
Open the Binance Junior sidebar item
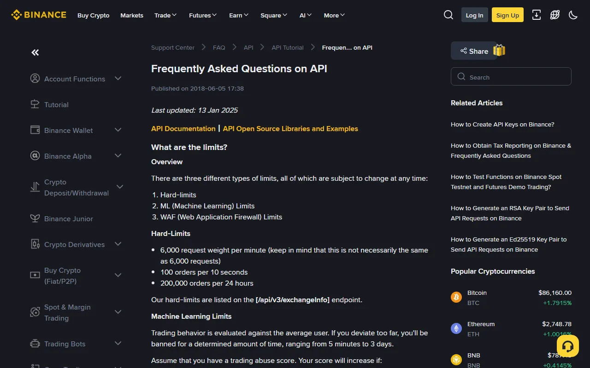[x=69, y=219]
